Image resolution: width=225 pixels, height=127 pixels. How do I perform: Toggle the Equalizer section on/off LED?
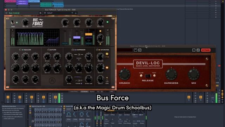(x=22, y=50)
